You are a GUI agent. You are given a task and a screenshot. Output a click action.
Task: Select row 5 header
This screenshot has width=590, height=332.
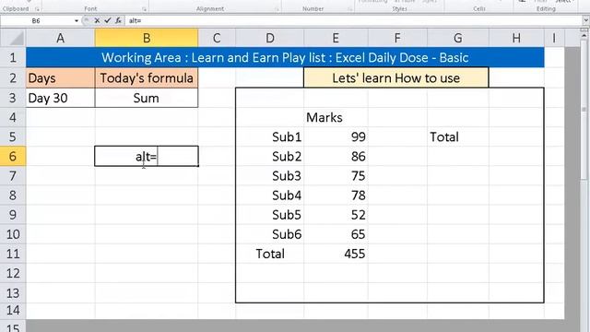(13, 136)
